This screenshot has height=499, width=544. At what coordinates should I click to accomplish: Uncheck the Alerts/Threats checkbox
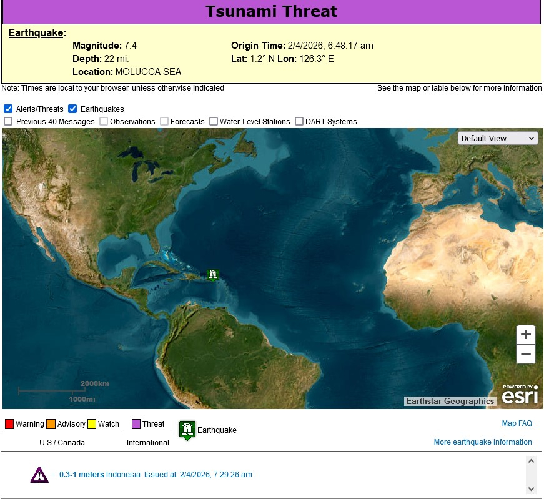[8, 109]
